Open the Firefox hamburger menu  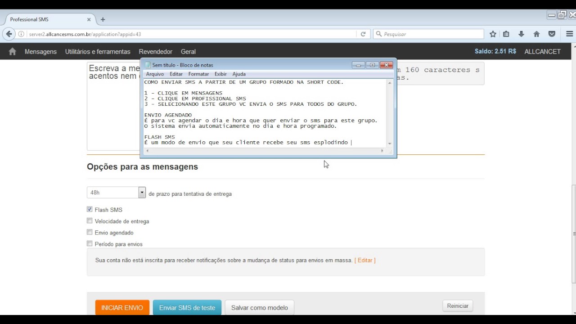pos(569,34)
